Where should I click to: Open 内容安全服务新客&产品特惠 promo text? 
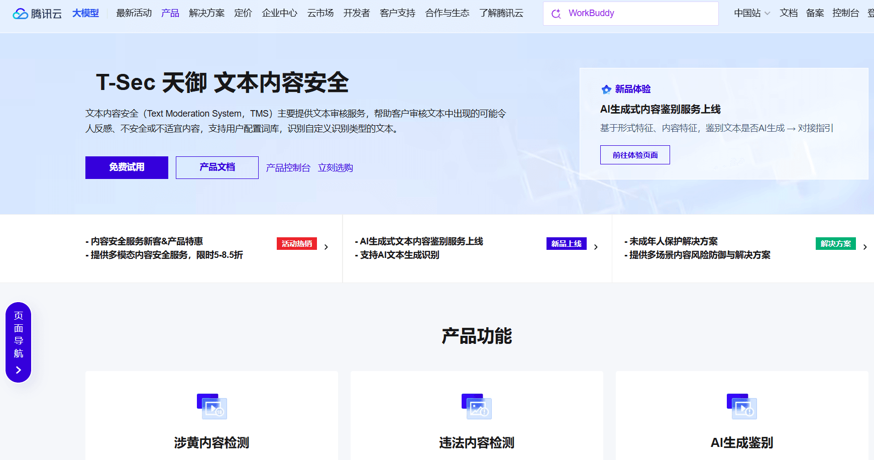[144, 241]
